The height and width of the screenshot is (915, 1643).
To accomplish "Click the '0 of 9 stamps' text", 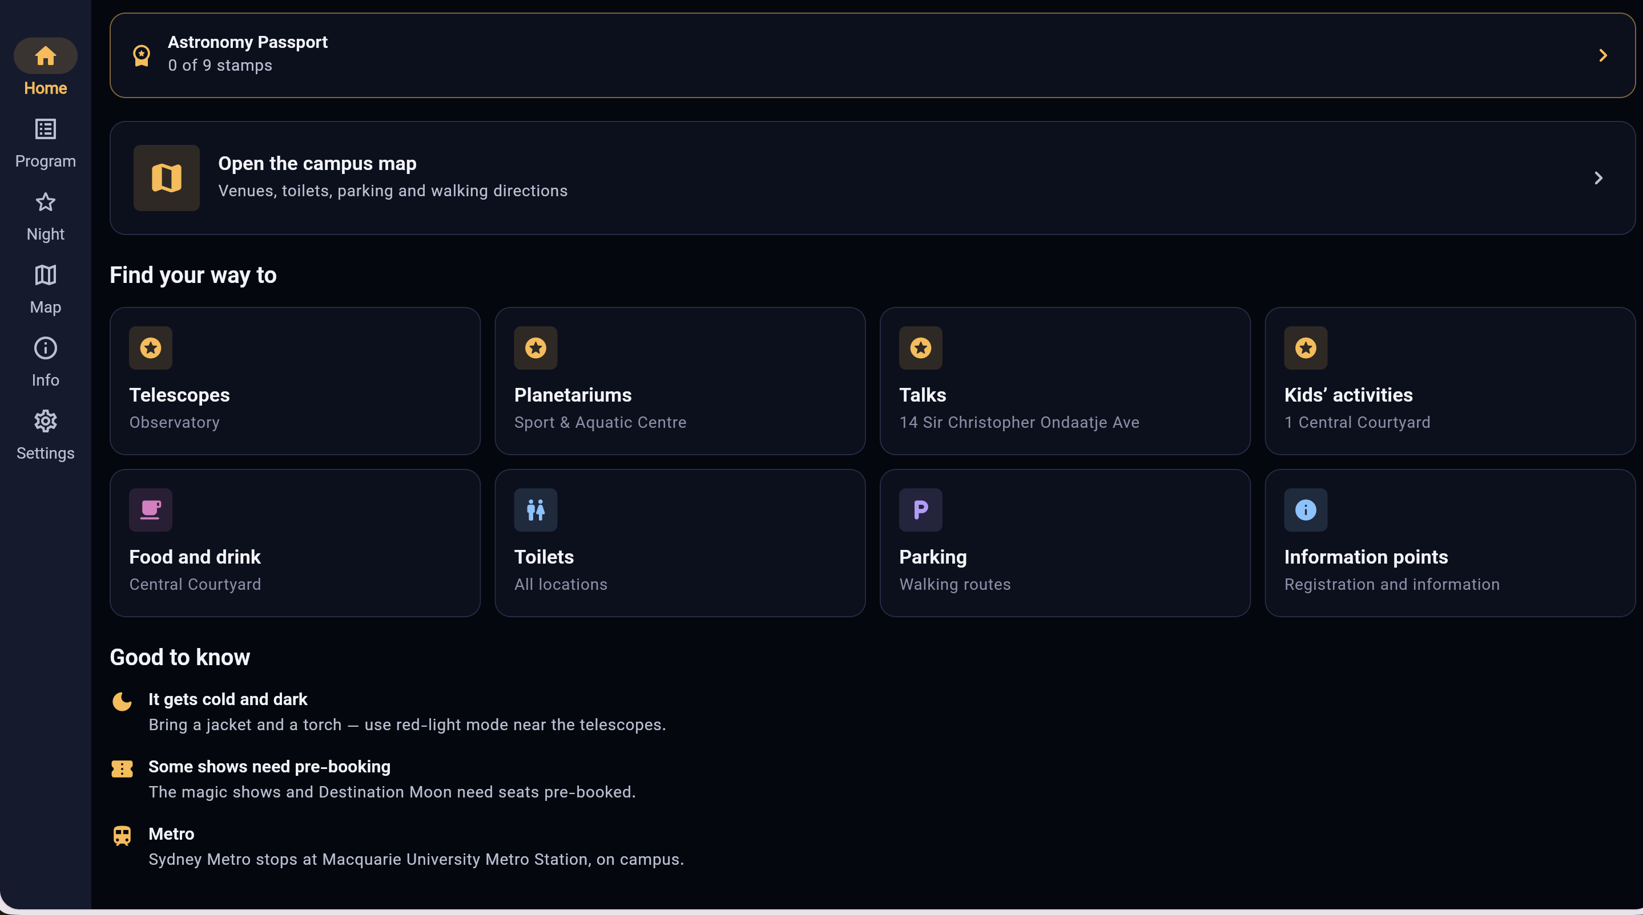I will [219, 66].
